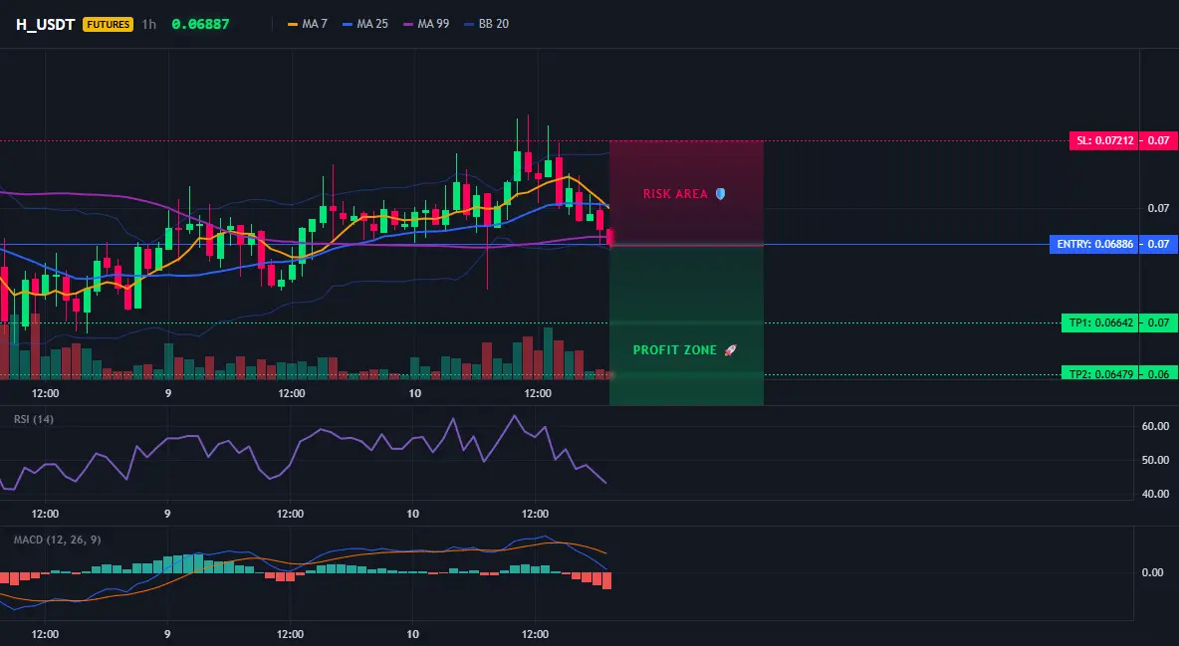Select the 1h timeframe label
The width and height of the screenshot is (1179, 646).
point(149,24)
